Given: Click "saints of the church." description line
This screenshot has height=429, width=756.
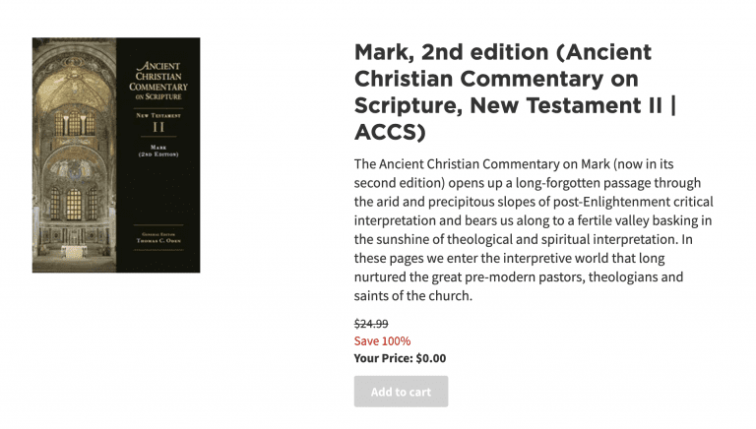Looking at the screenshot, I should [x=412, y=295].
